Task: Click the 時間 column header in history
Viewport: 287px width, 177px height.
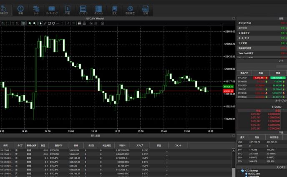Action: click(5, 145)
